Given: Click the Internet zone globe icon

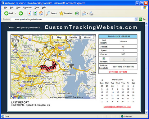Looking at the screenshot, I should pyautogui.click(x=122, y=116).
